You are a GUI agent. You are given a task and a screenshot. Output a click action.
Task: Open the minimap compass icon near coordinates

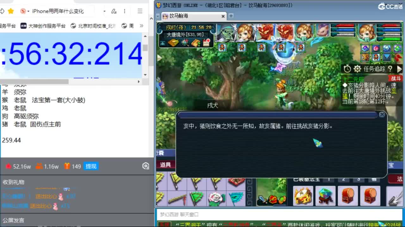point(184,43)
